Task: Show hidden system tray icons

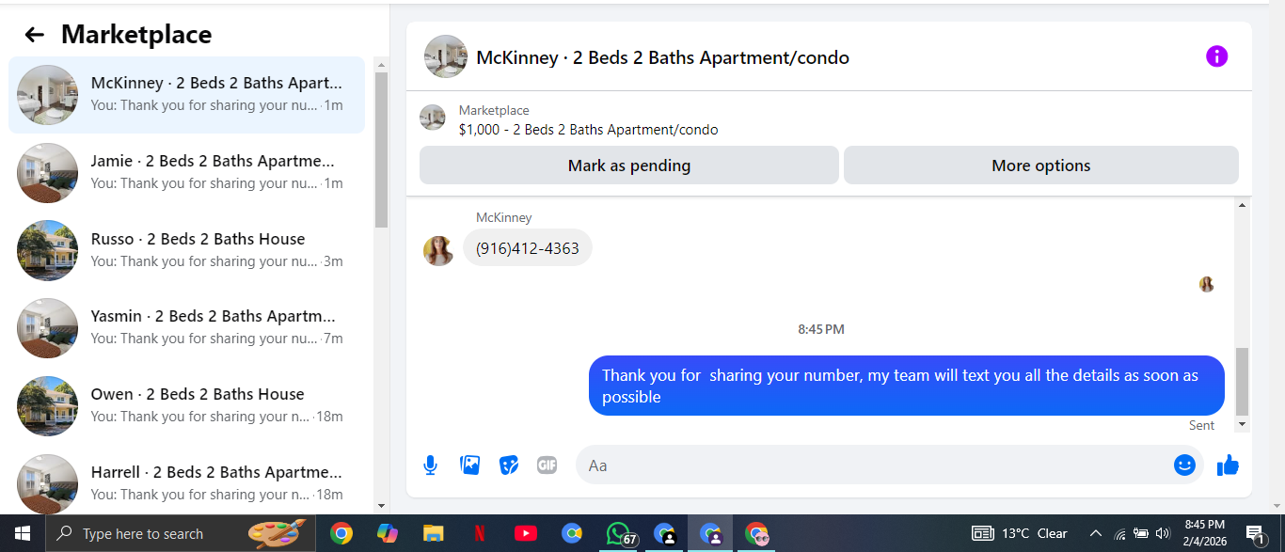Action: pos(1095,533)
